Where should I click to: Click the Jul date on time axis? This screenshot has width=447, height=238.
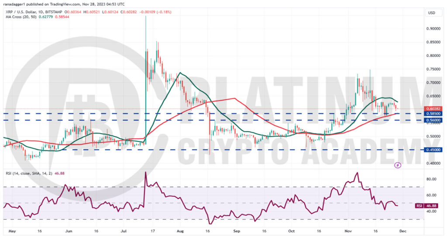coord(124,231)
